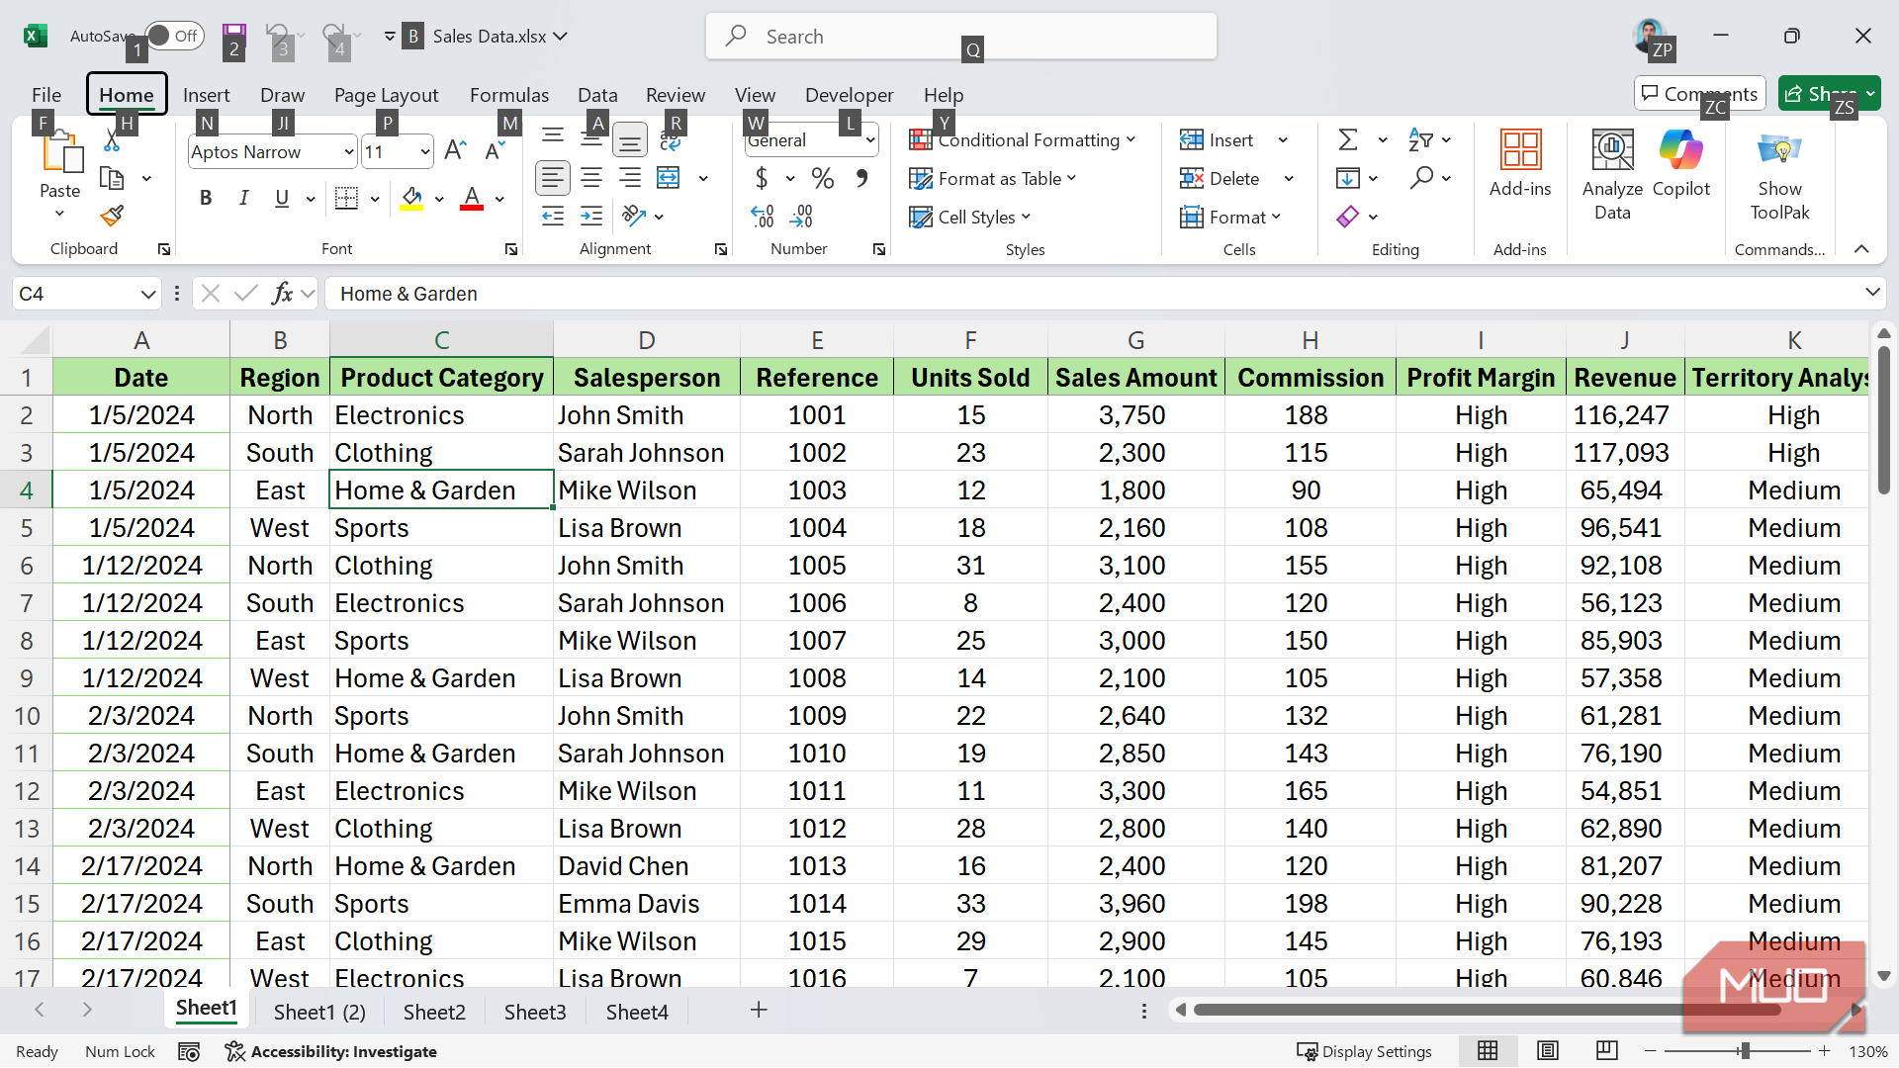
Task: Click the Percent Style icon
Action: coord(823,178)
